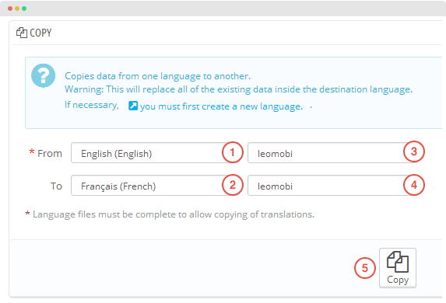Click the 'Copies data from one language to another.' text
The width and height of the screenshot is (446, 303).
[157, 76]
